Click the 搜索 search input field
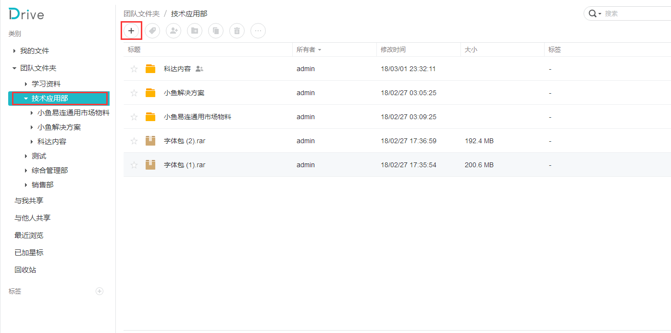This screenshot has height=333, width=671. tap(634, 14)
